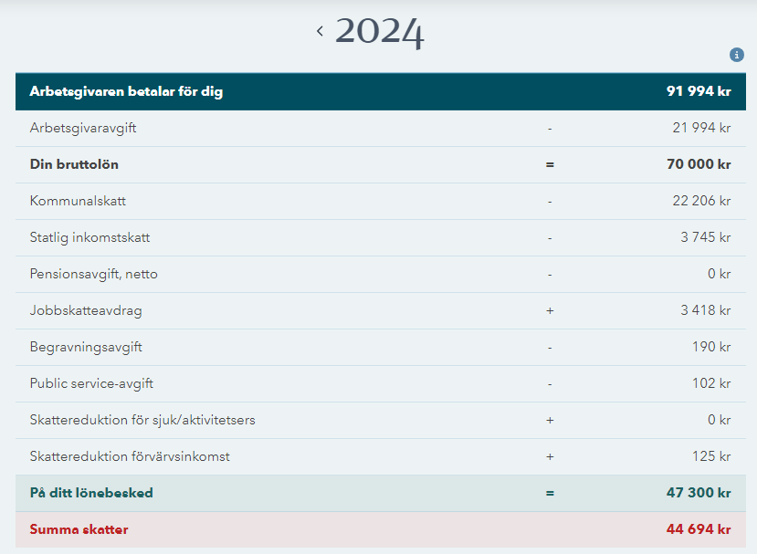Click 'Skattereduktion för sjuk/aktivitetsers' label
757x554 pixels.
coord(142,420)
